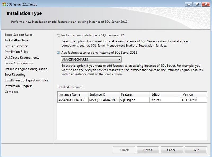Select 'Perform a new installation' radio button
Image resolution: width=212 pixels, height=157 pixels.
[x=58, y=35]
